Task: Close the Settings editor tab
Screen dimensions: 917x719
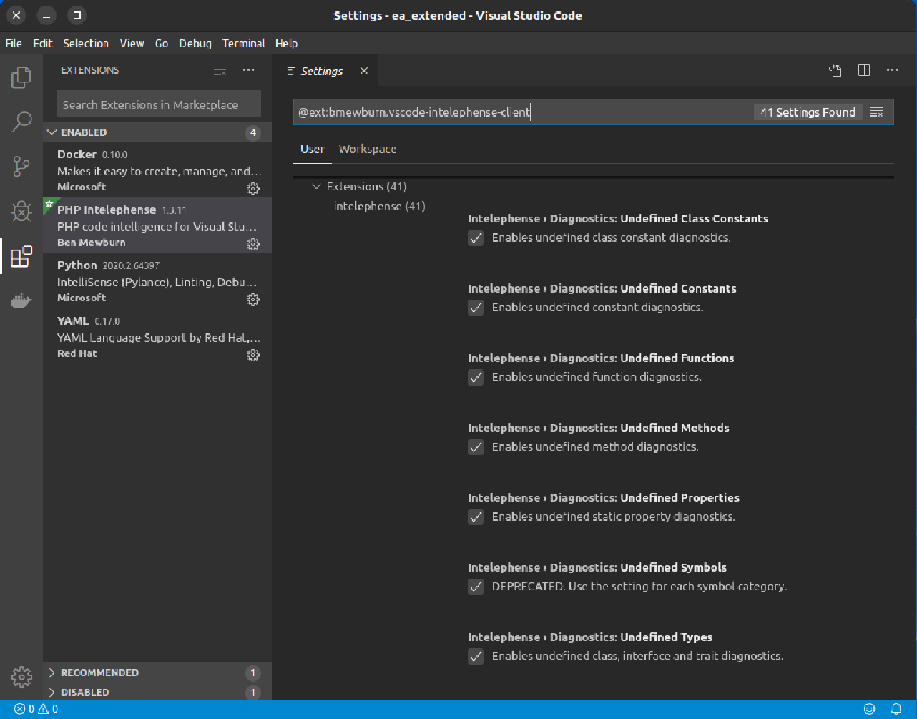Action: tap(364, 71)
